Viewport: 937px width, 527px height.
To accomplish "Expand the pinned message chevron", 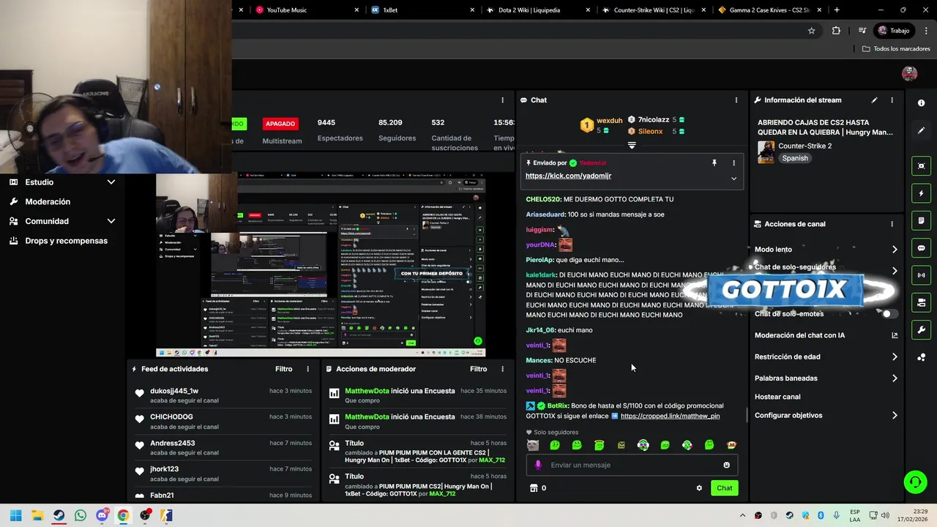I will coord(733,178).
